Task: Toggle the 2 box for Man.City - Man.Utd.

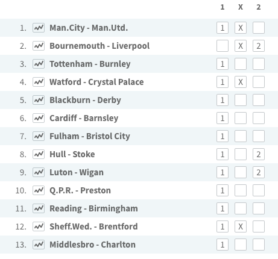Action: pyautogui.click(x=259, y=28)
